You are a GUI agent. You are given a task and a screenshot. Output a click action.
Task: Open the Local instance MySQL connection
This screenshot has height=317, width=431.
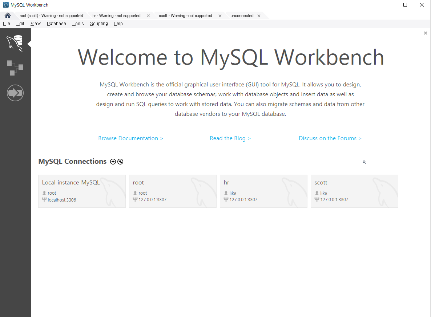click(82, 191)
